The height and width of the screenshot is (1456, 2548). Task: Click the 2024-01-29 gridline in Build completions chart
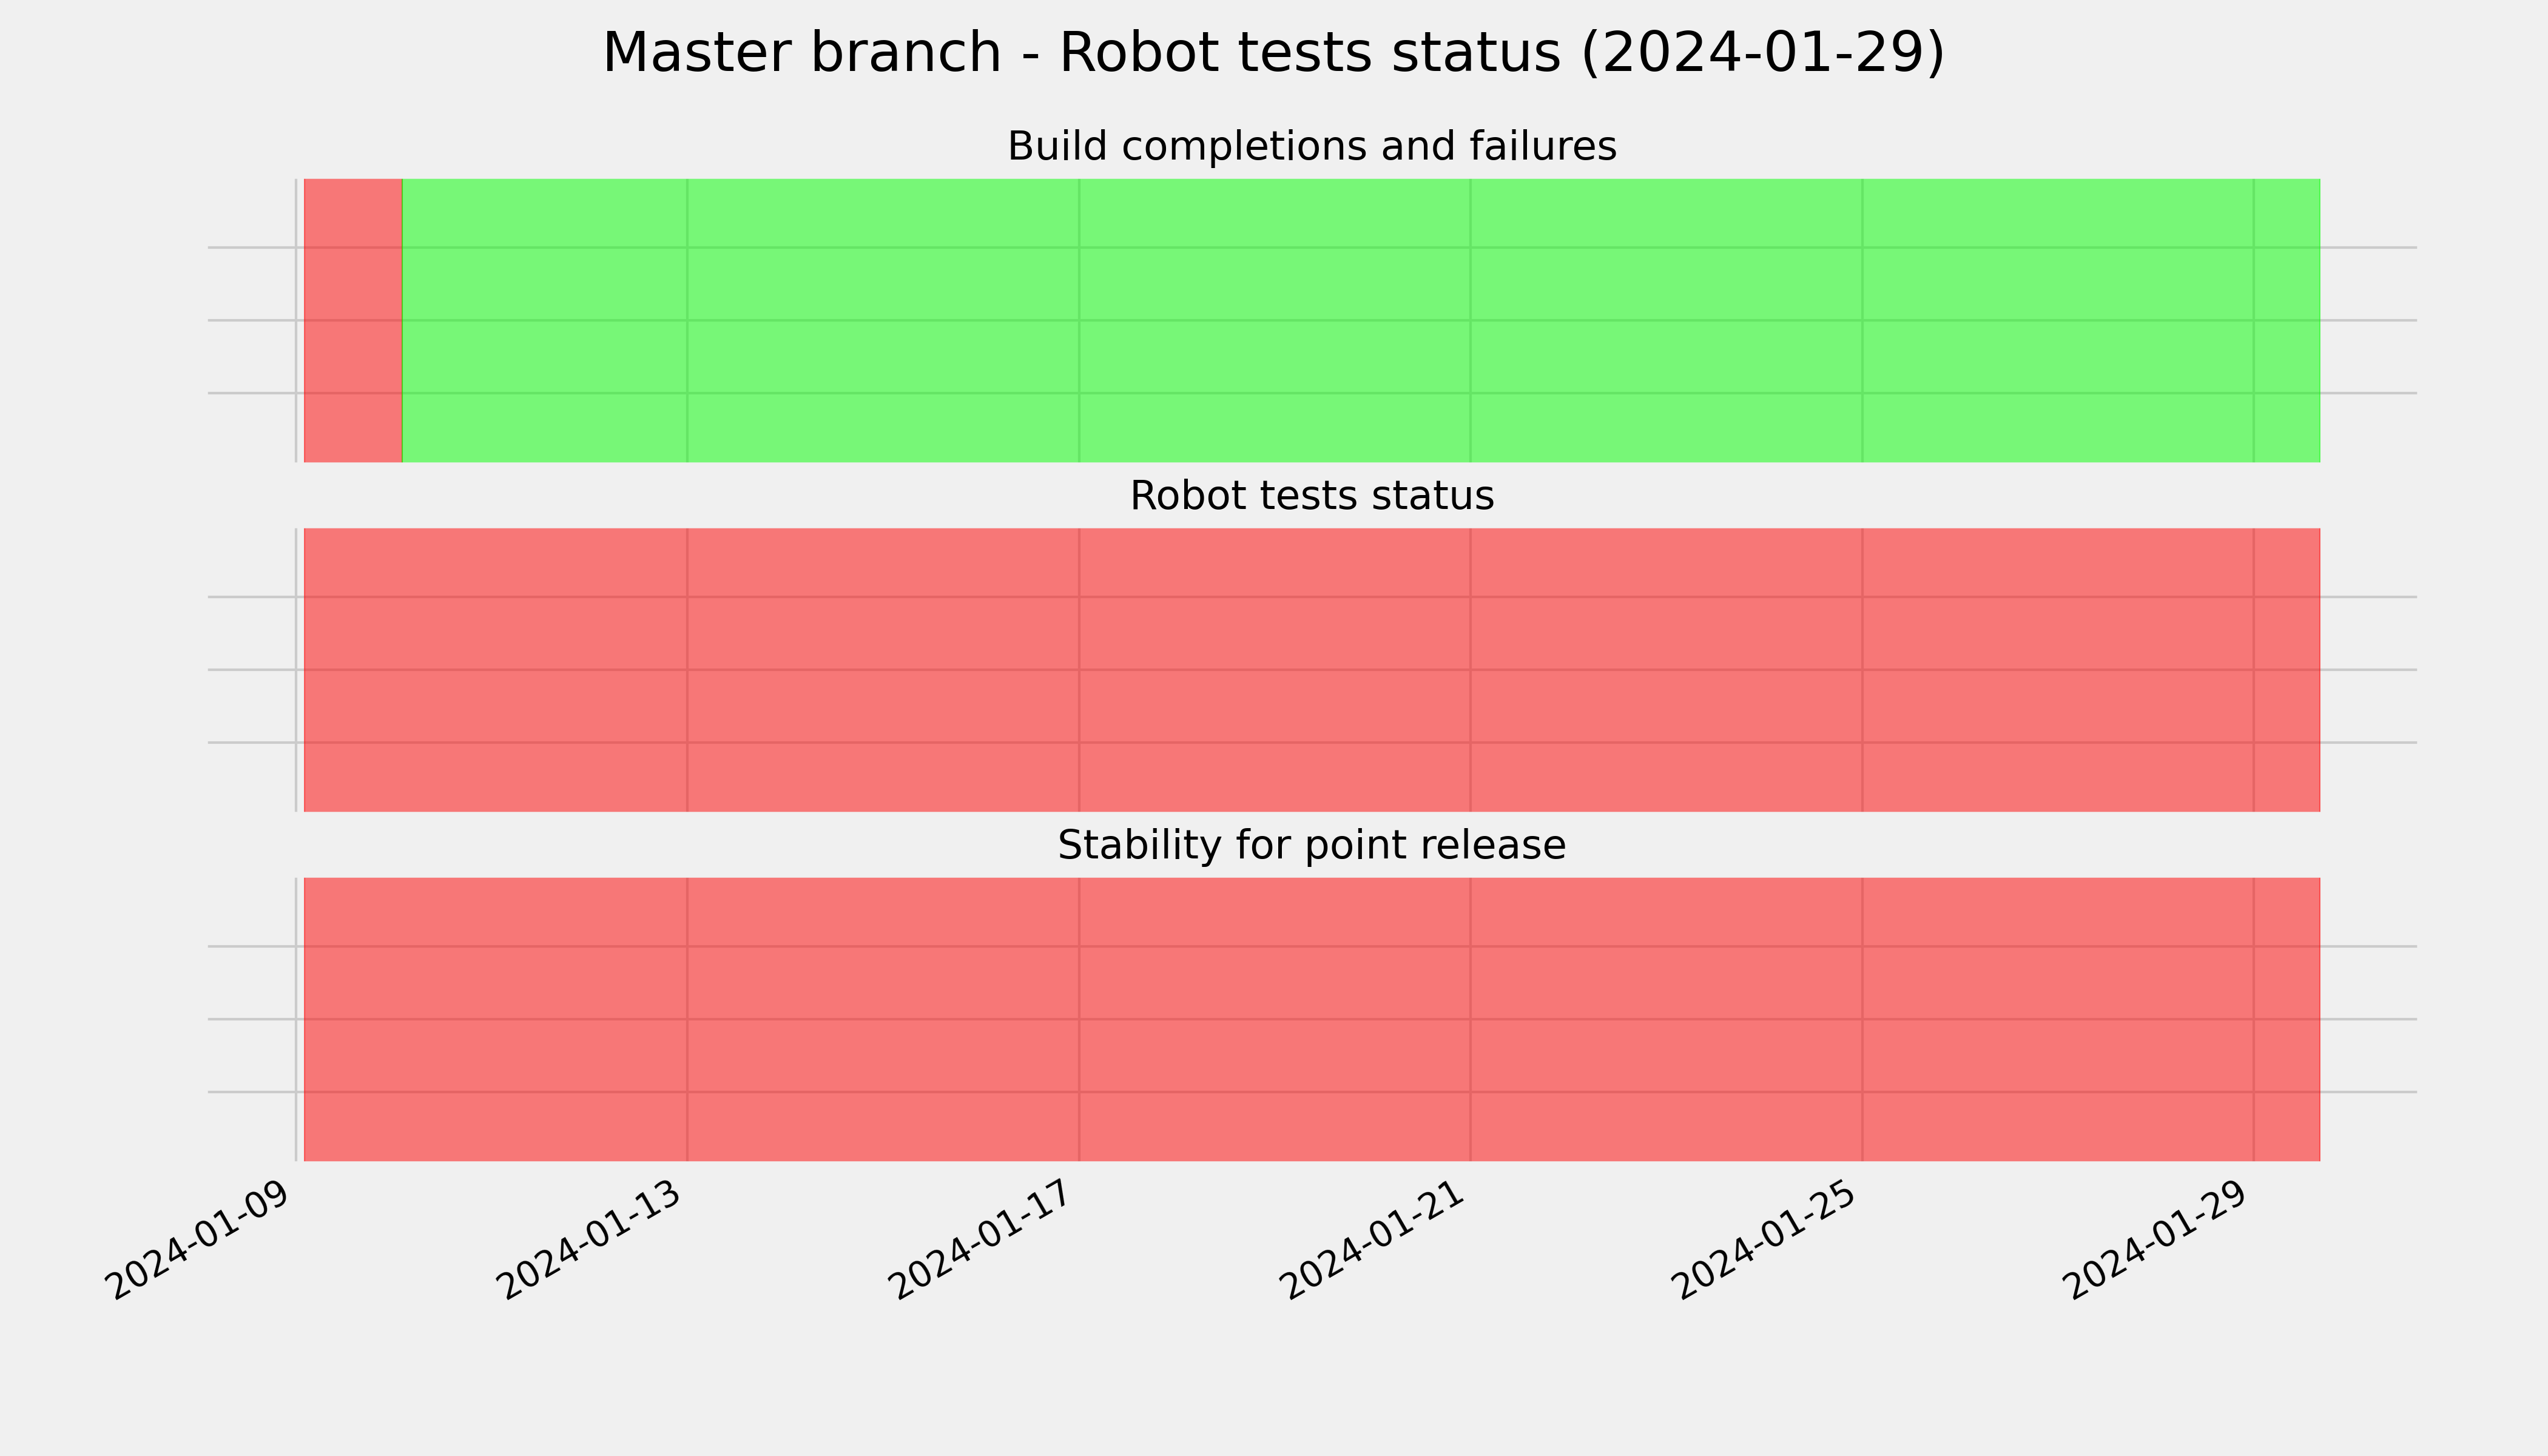[x=2253, y=320]
